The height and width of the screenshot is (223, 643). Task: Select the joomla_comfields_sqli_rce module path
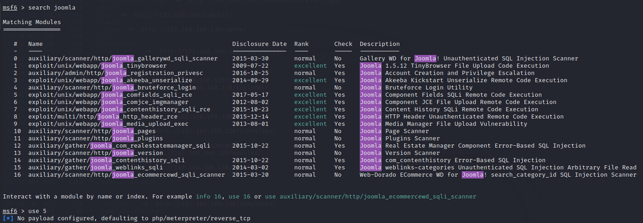point(110,95)
